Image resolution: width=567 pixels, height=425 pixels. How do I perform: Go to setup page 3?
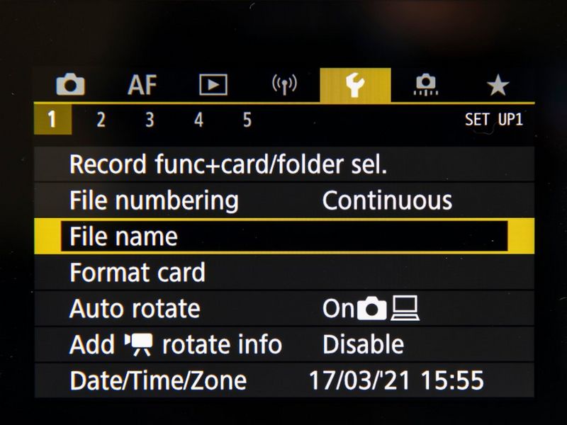click(x=150, y=120)
